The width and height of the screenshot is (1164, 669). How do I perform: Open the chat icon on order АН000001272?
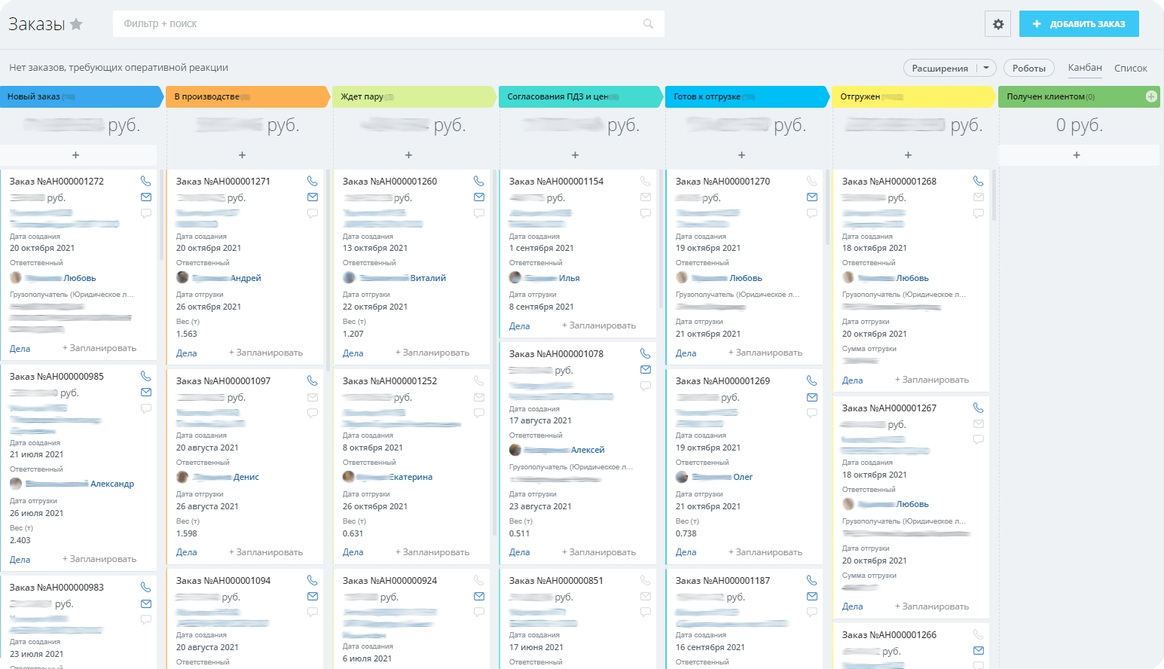click(146, 213)
